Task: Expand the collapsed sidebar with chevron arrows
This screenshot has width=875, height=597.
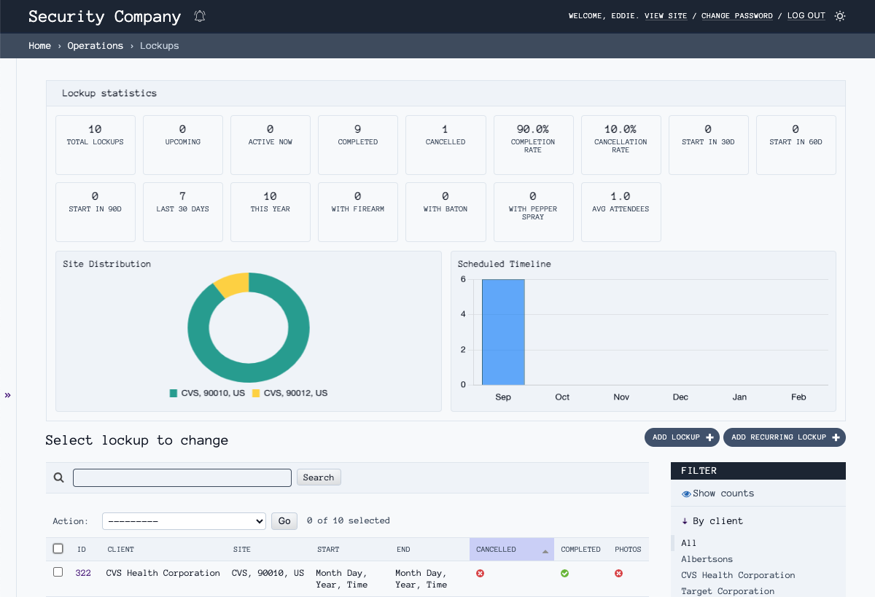Action: point(8,395)
